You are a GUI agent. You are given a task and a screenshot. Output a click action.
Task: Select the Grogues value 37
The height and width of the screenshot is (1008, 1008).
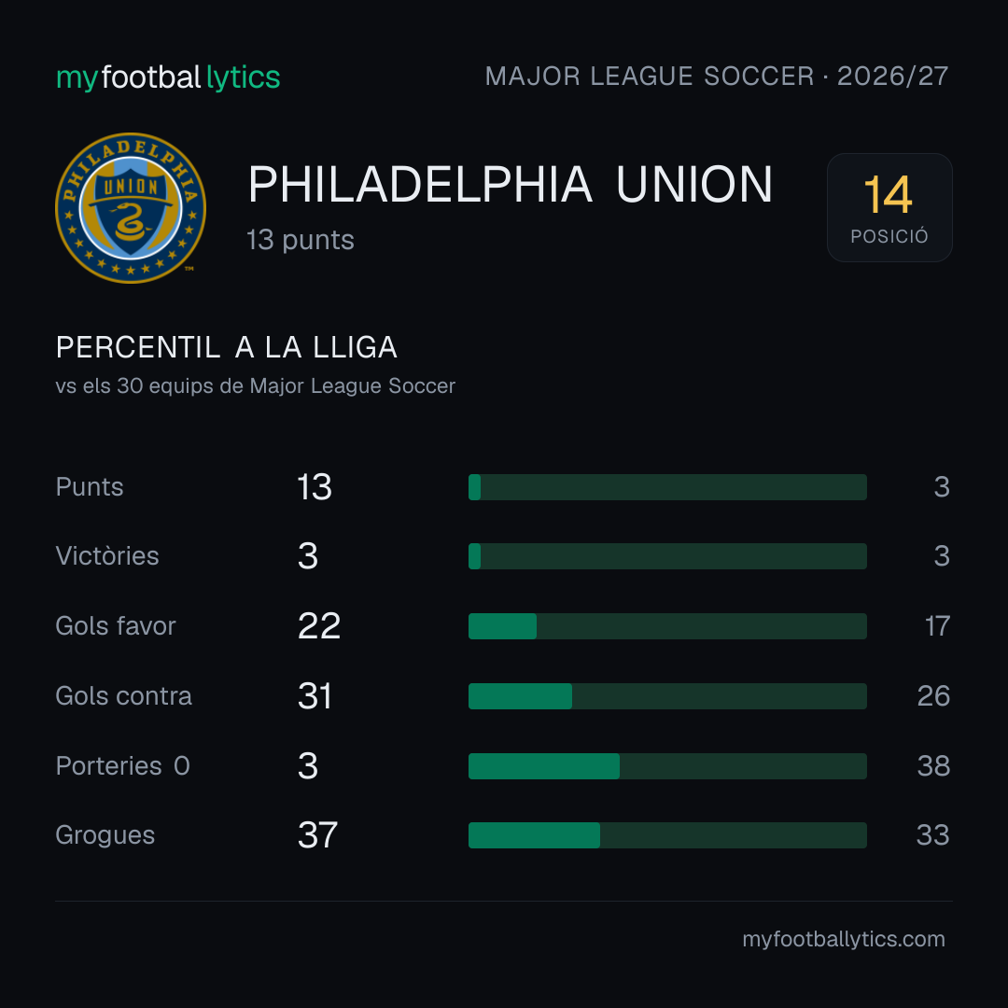pos(317,835)
